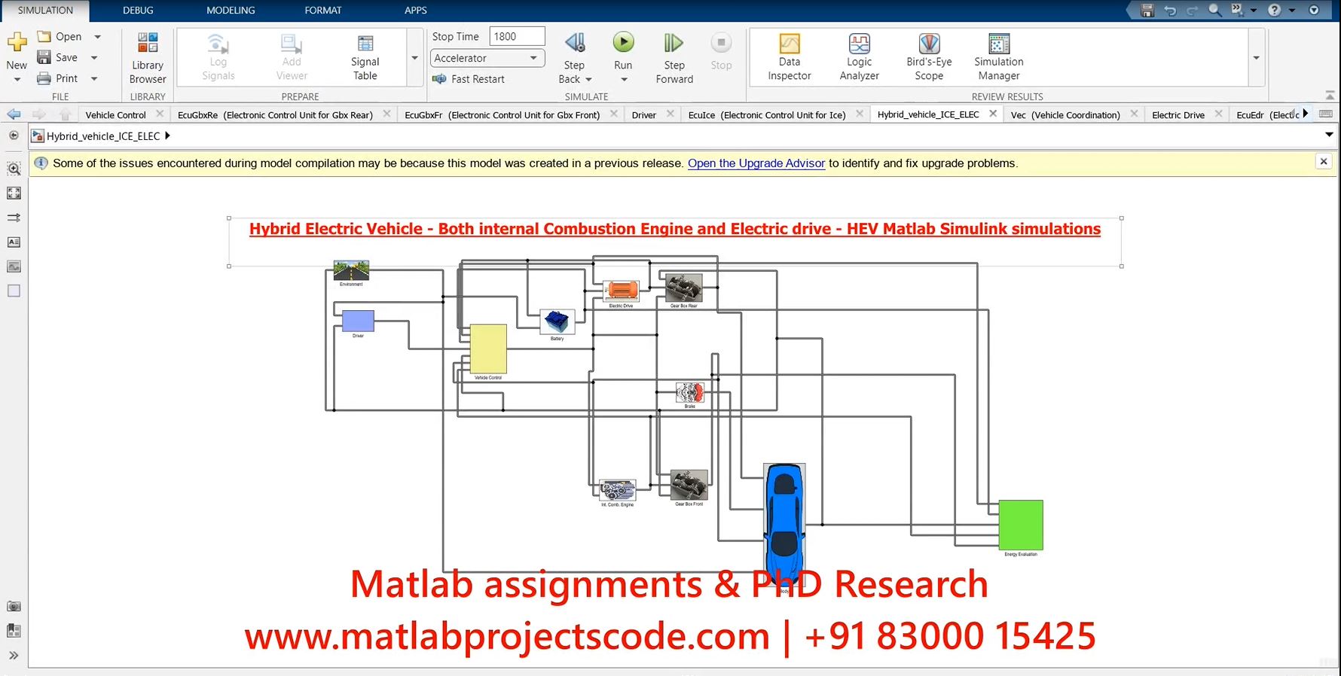Image resolution: width=1341 pixels, height=676 pixels.
Task: Select the EcuIce model tab
Action: [x=767, y=114]
